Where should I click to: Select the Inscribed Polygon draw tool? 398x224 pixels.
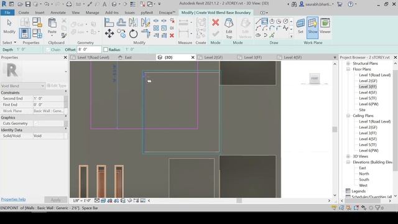(x=272, y=21)
